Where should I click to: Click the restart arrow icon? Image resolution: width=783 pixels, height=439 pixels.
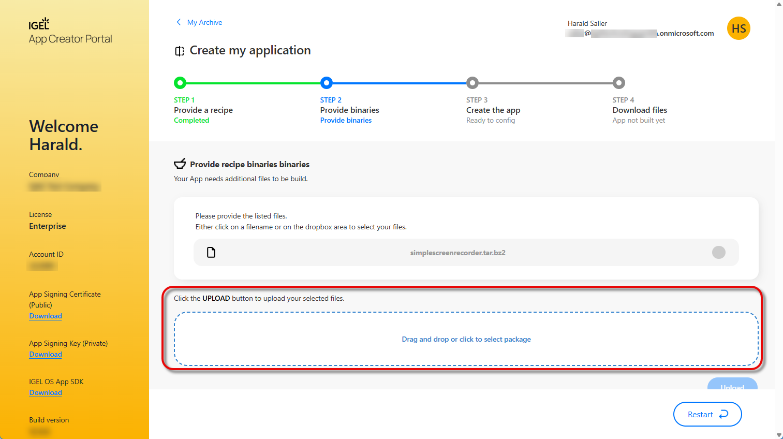click(x=723, y=414)
